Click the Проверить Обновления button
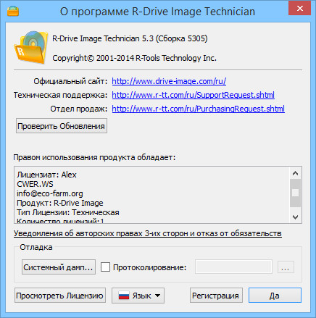This screenshot has height=318, width=316. coord(62,126)
